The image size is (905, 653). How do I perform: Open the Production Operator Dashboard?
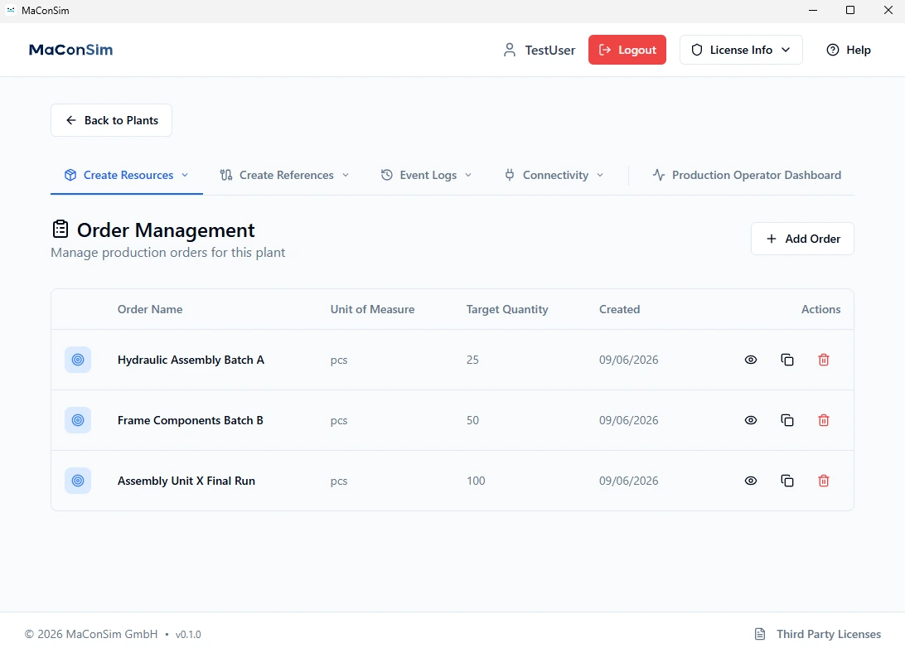pos(746,175)
